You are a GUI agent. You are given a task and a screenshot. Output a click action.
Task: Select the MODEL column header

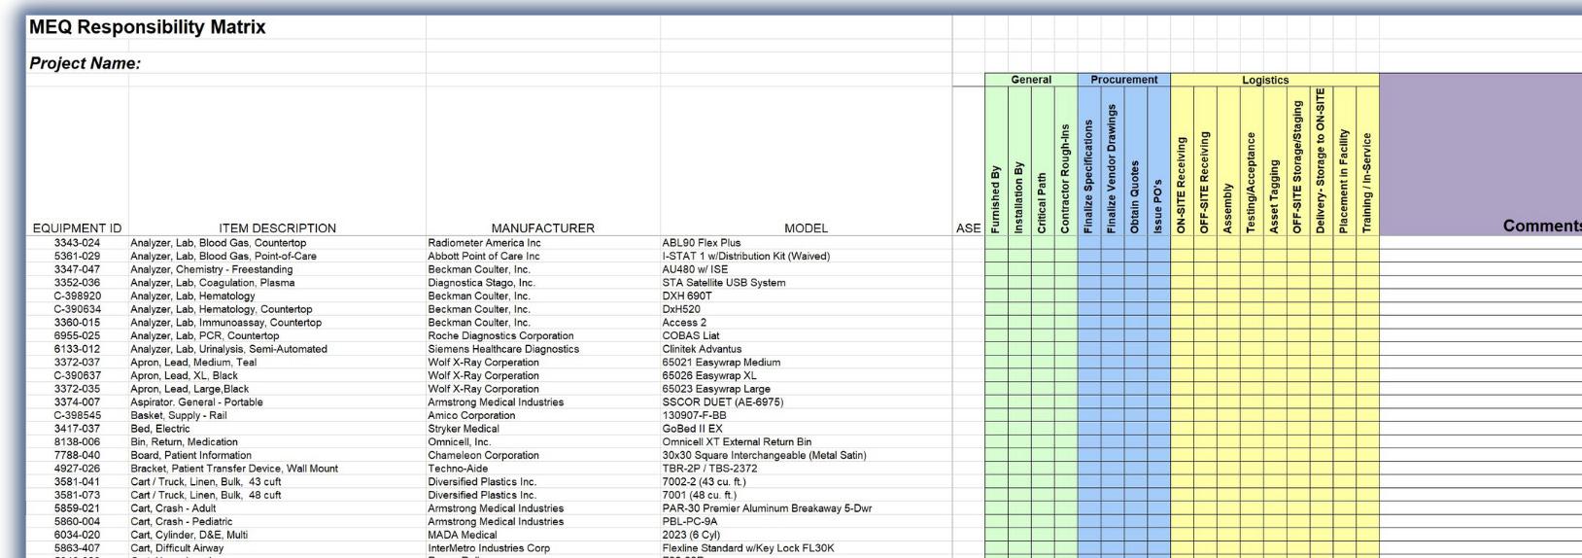pos(806,228)
